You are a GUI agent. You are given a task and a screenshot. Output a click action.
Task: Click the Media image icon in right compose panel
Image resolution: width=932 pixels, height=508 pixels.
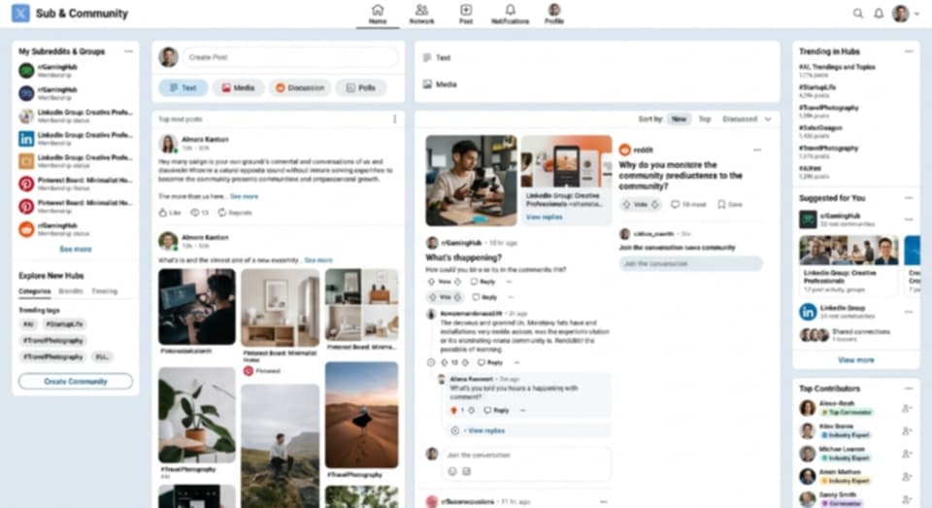(427, 84)
